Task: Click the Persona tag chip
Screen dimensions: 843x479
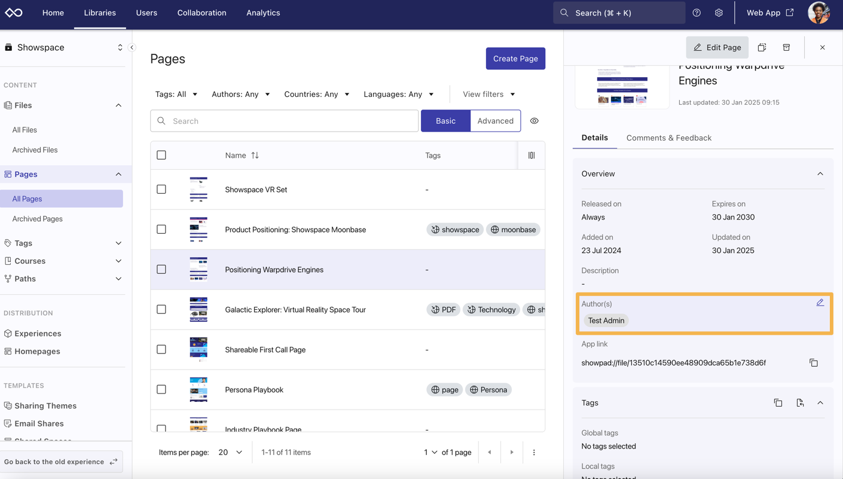Action: (488, 390)
